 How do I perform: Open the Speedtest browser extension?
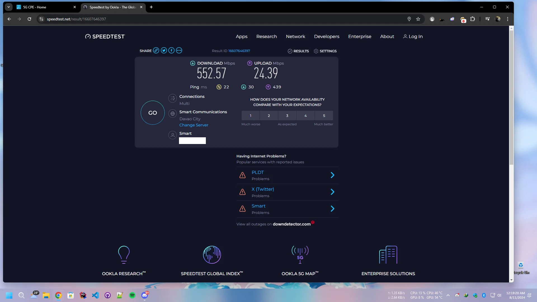pyautogui.click(x=432, y=19)
